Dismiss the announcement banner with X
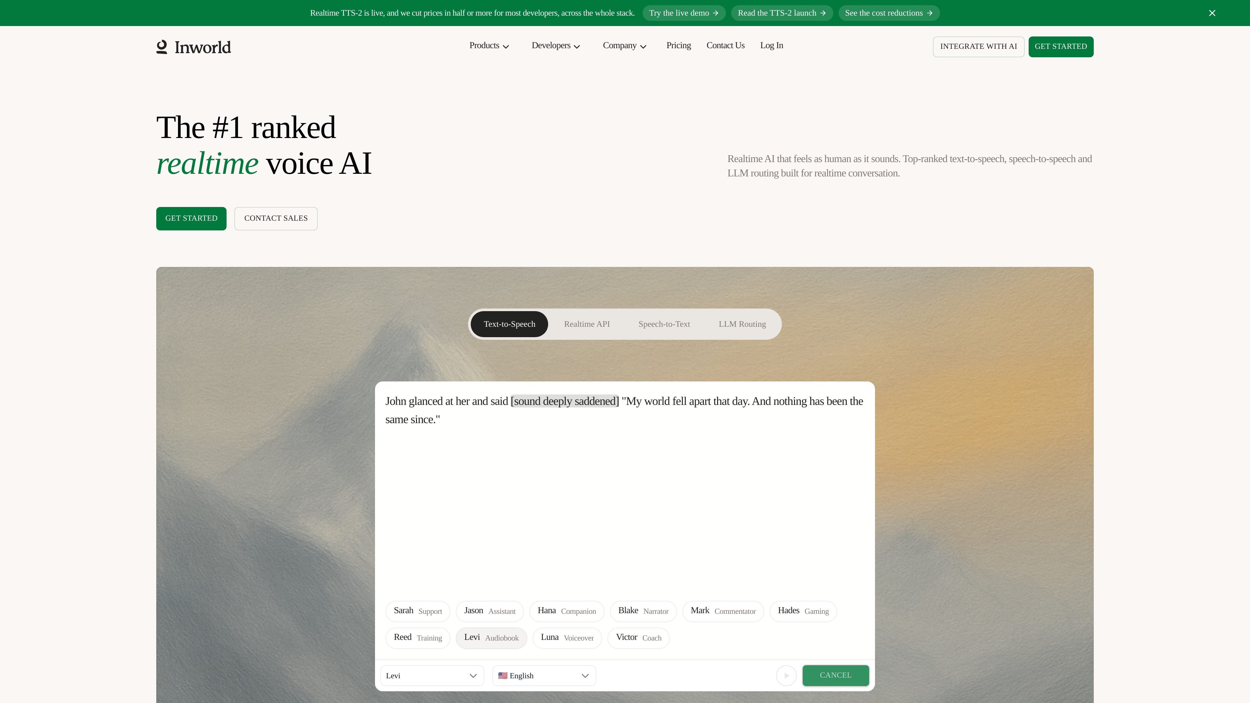Screen dimensions: 1250x703 tap(1212, 13)
